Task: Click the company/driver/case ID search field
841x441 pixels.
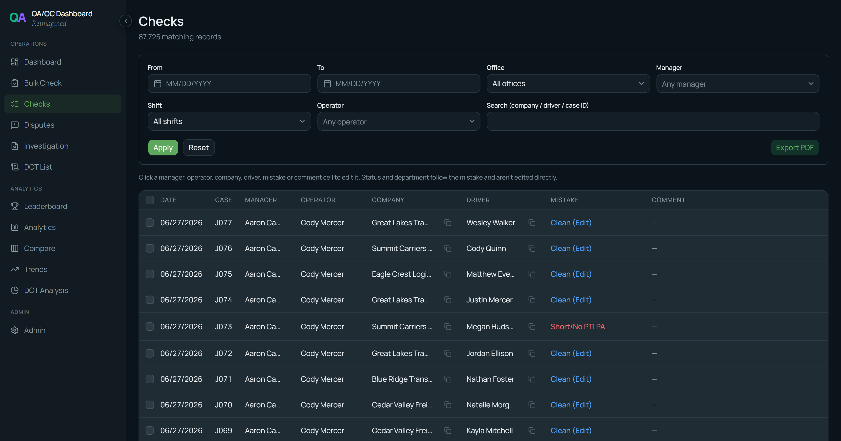Action: 653,121
